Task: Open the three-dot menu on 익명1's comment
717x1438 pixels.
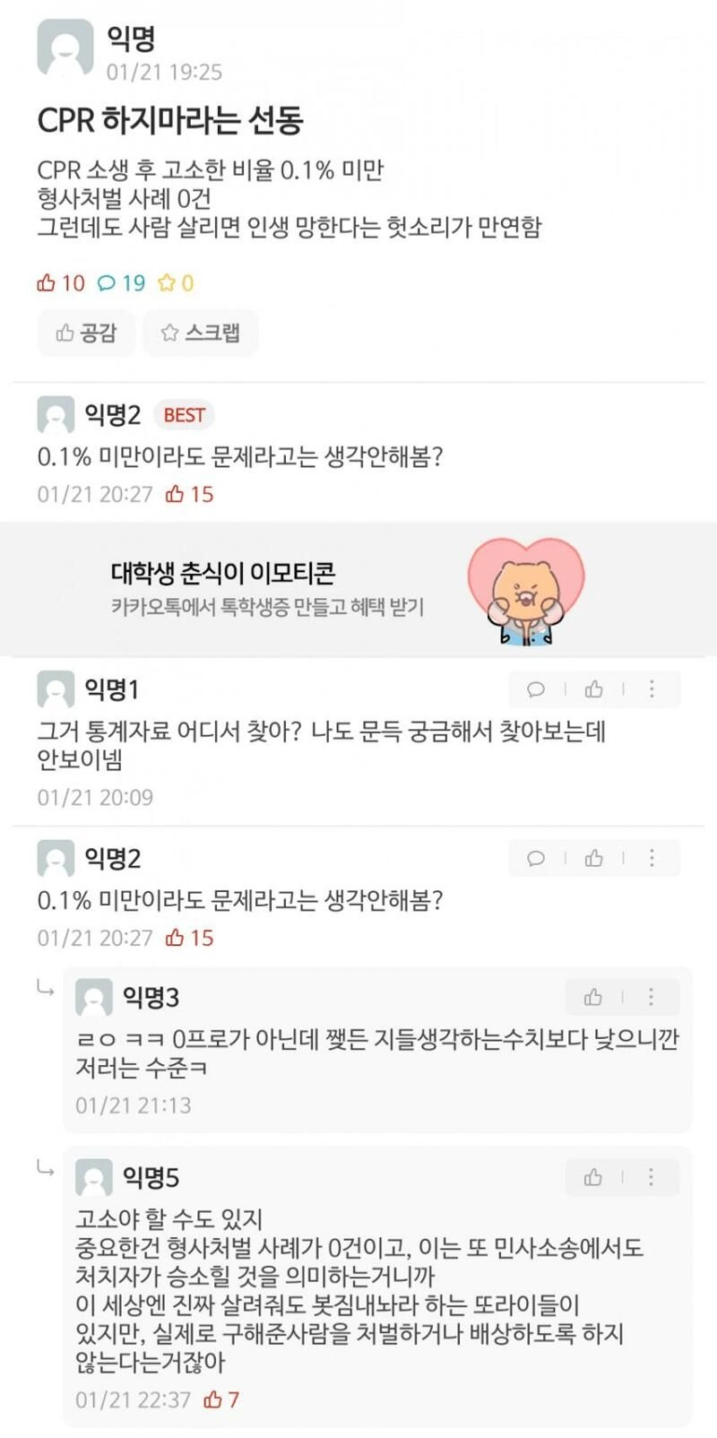Action: pos(652,689)
